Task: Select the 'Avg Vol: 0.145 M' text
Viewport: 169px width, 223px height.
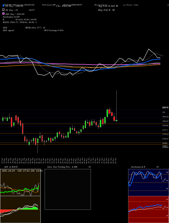Action: point(108,6)
